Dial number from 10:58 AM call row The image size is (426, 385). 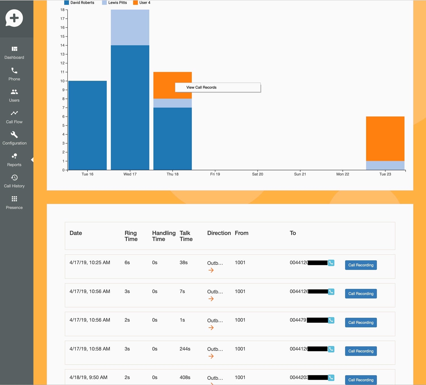[x=331, y=349]
